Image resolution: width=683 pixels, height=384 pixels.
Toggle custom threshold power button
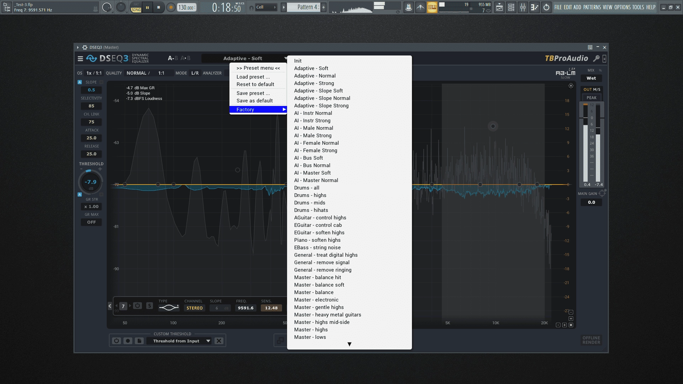pos(116,341)
